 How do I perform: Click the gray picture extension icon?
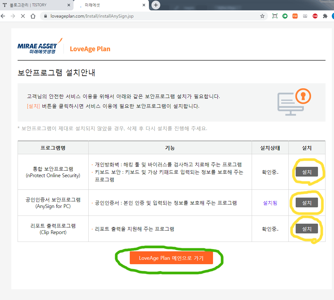pos(305,16)
